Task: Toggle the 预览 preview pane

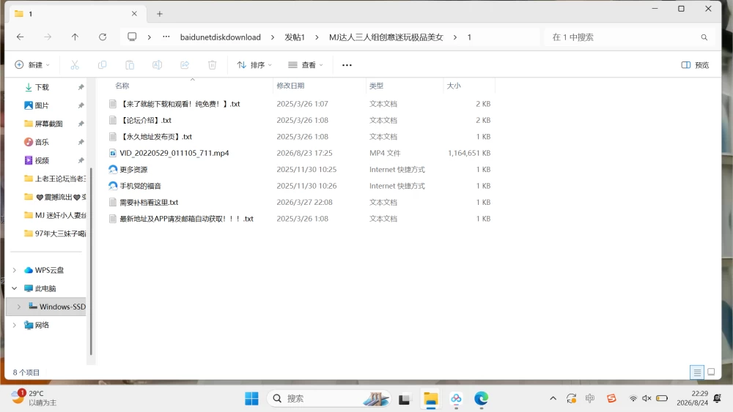Action: tap(695, 65)
